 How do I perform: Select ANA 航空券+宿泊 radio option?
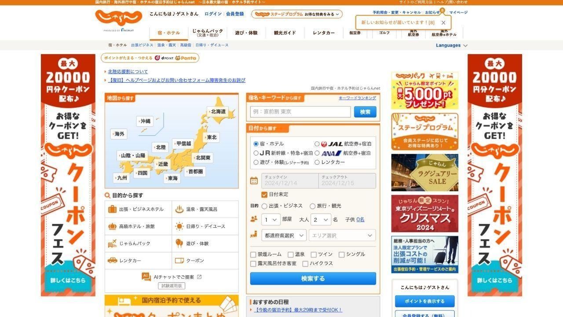[x=317, y=153]
